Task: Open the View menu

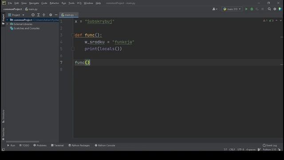Action: (24, 3)
